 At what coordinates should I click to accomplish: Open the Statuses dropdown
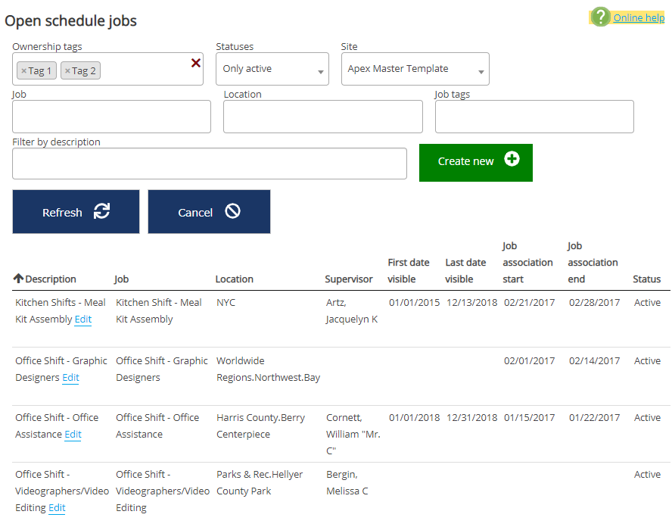[x=272, y=69]
